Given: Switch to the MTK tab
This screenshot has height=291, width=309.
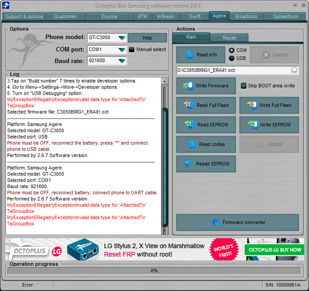Looking at the screenshot, I should (x=142, y=16).
